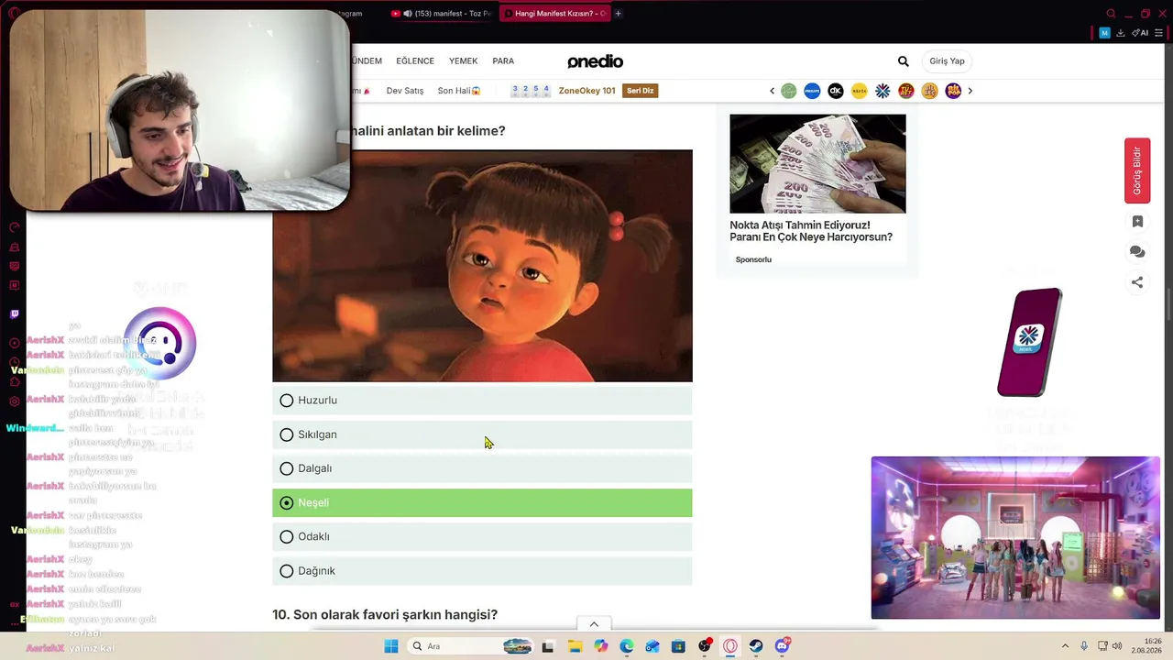This screenshot has width=1173, height=660.
Task: Open a new browser tab
Action: point(618,14)
